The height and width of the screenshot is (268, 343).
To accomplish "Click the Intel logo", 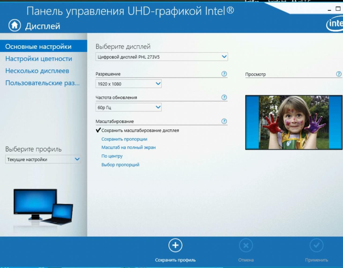I will pyautogui.click(x=335, y=24).
